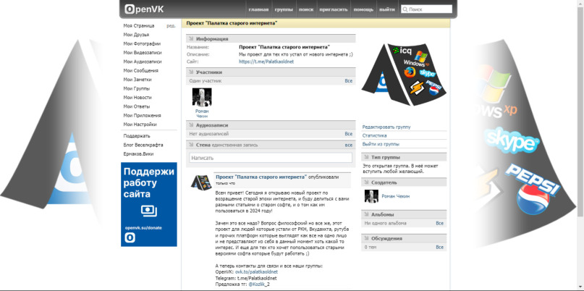Focus the Написать wall post field
Image resolution: width=584 pixels, height=291 pixels.
[x=271, y=158]
